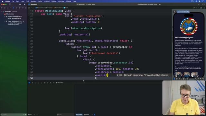206x116 pixels.
Task: Select the Breakpoint navigator icon
Action: 23,8
